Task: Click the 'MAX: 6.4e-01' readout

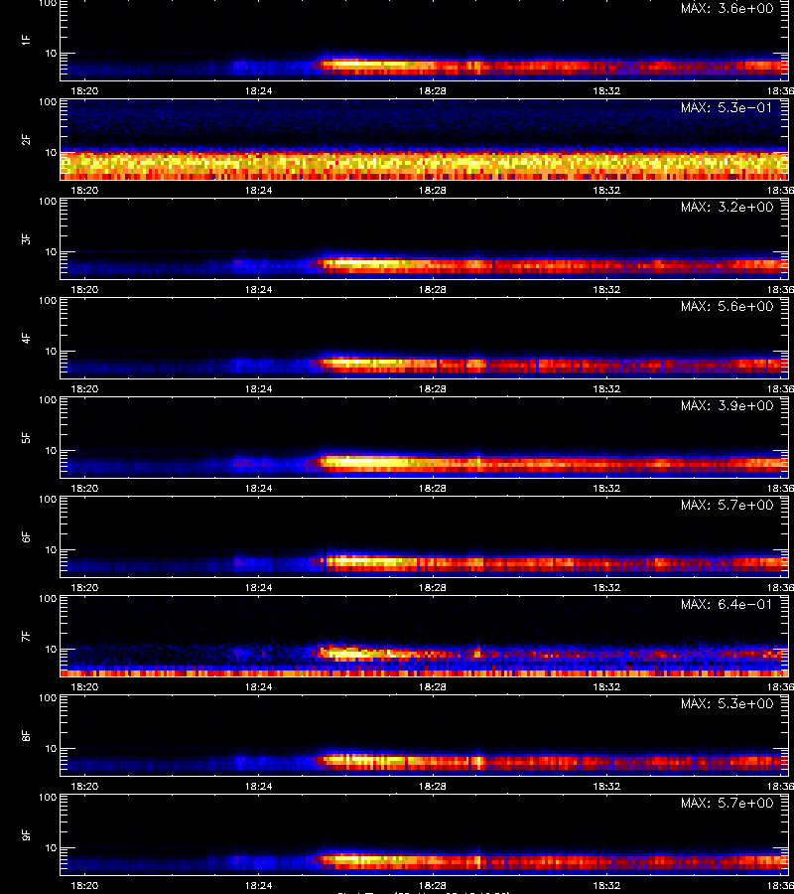Action: pos(728,604)
